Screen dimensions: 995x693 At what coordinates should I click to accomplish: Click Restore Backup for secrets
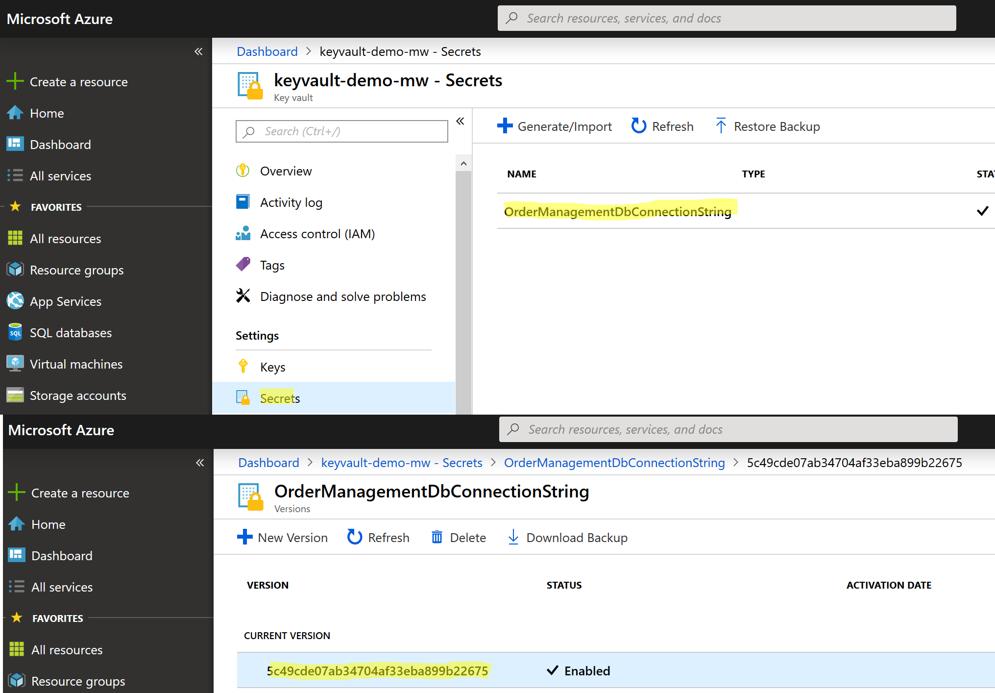click(767, 126)
